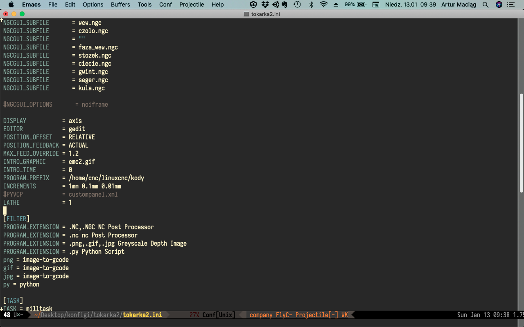The height and width of the screenshot is (327, 524).
Task: Open the Projectile menu
Action: (191, 4)
